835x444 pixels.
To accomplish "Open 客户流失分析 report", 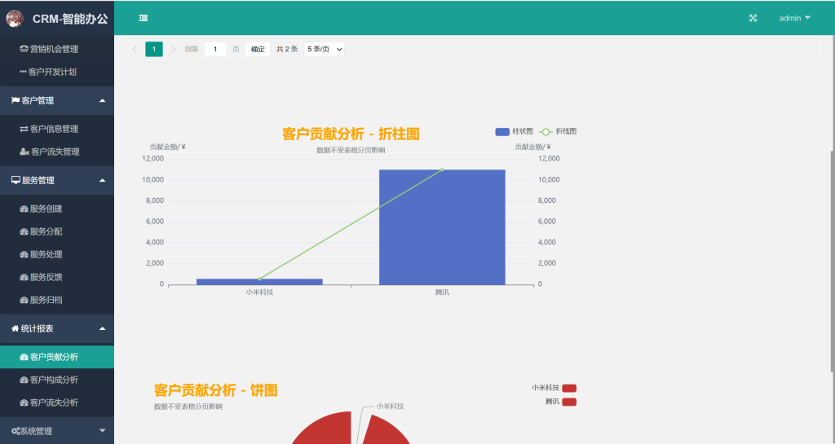I will [57, 402].
